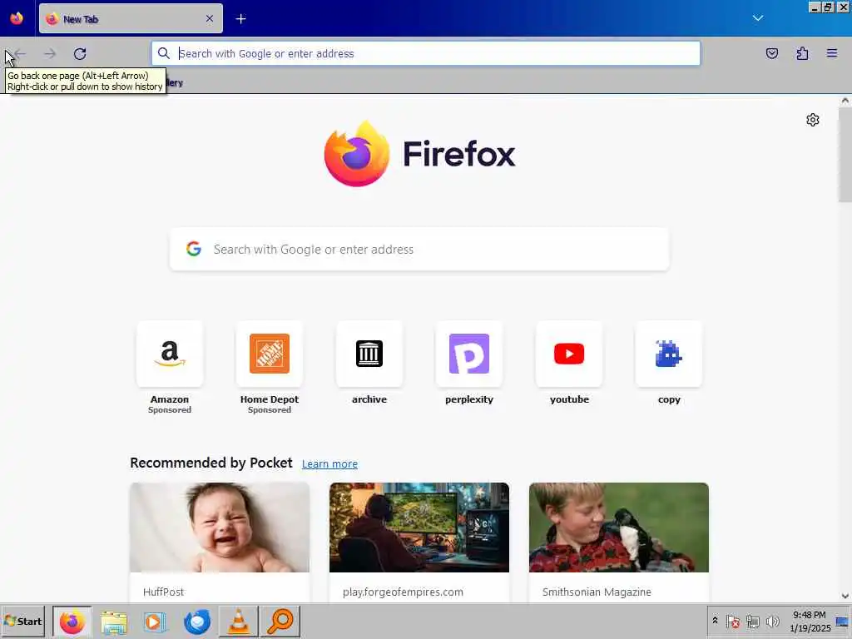Open a new tab with plus button
The width and height of the screenshot is (852, 639).
tap(240, 19)
